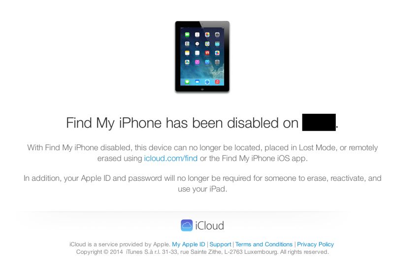The height and width of the screenshot is (271, 394).
Task: Click the yellow Notes icon on iPad
Action: (x=187, y=53)
